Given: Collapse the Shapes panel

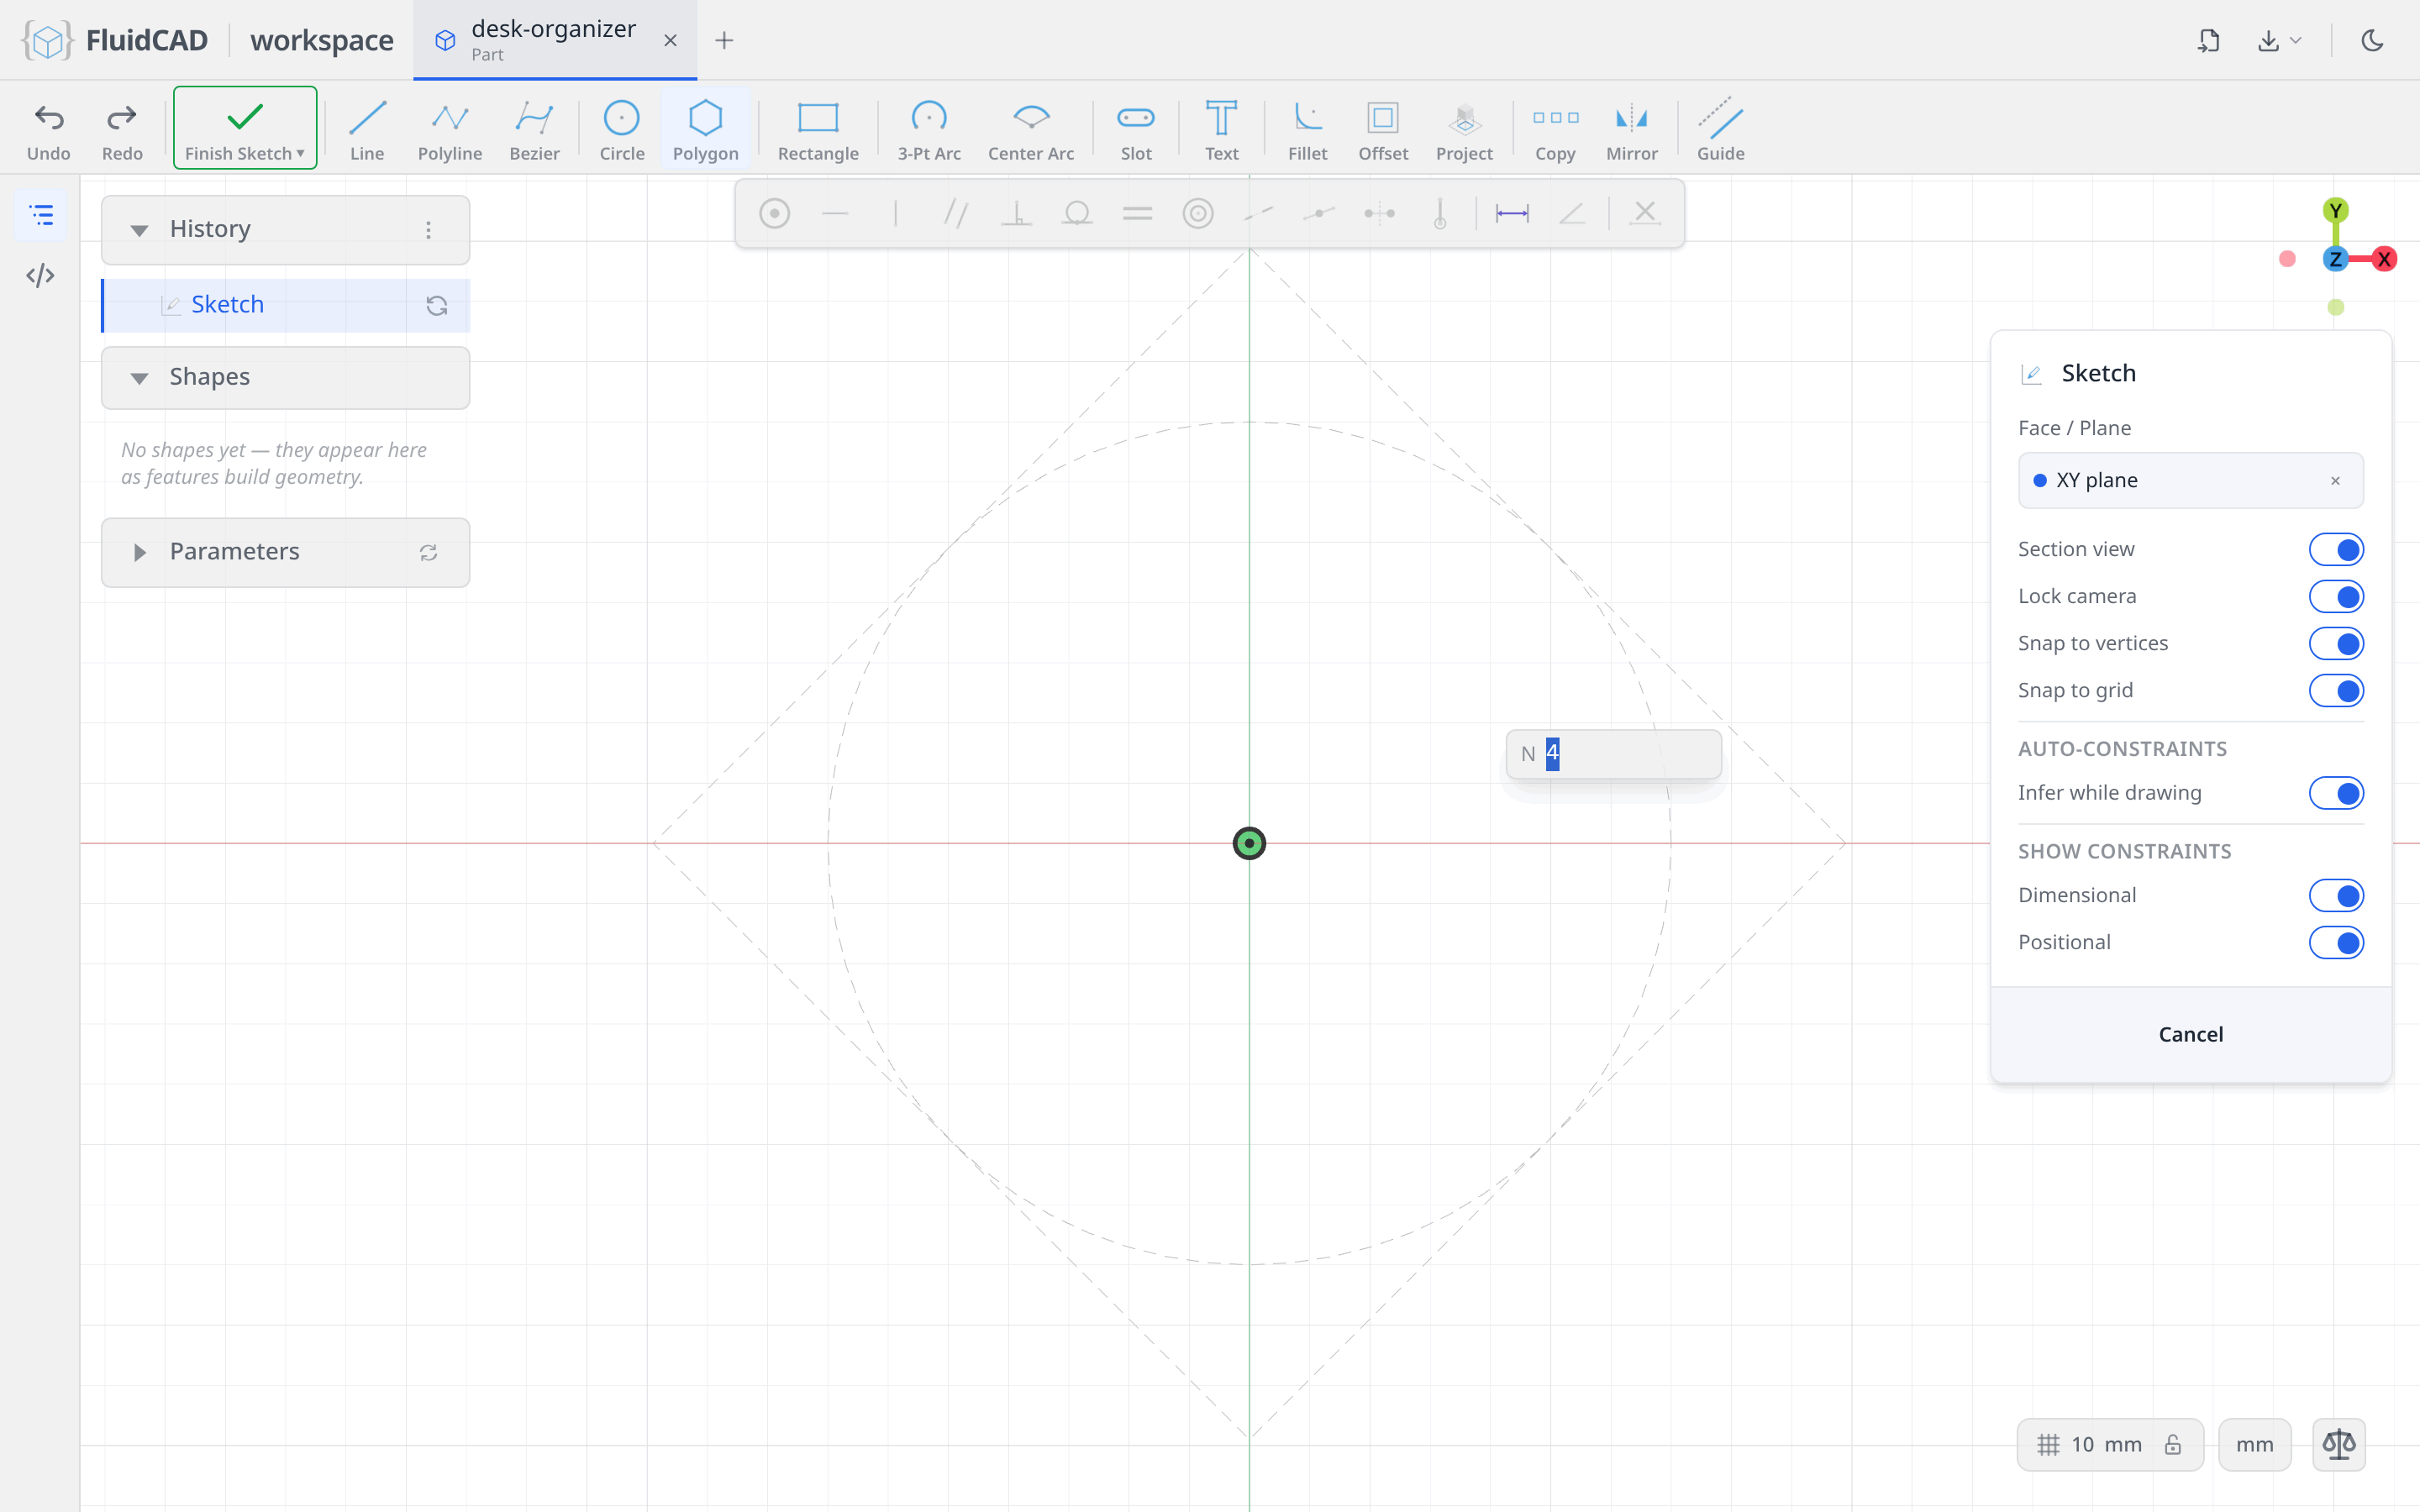Looking at the screenshot, I should click(x=139, y=378).
